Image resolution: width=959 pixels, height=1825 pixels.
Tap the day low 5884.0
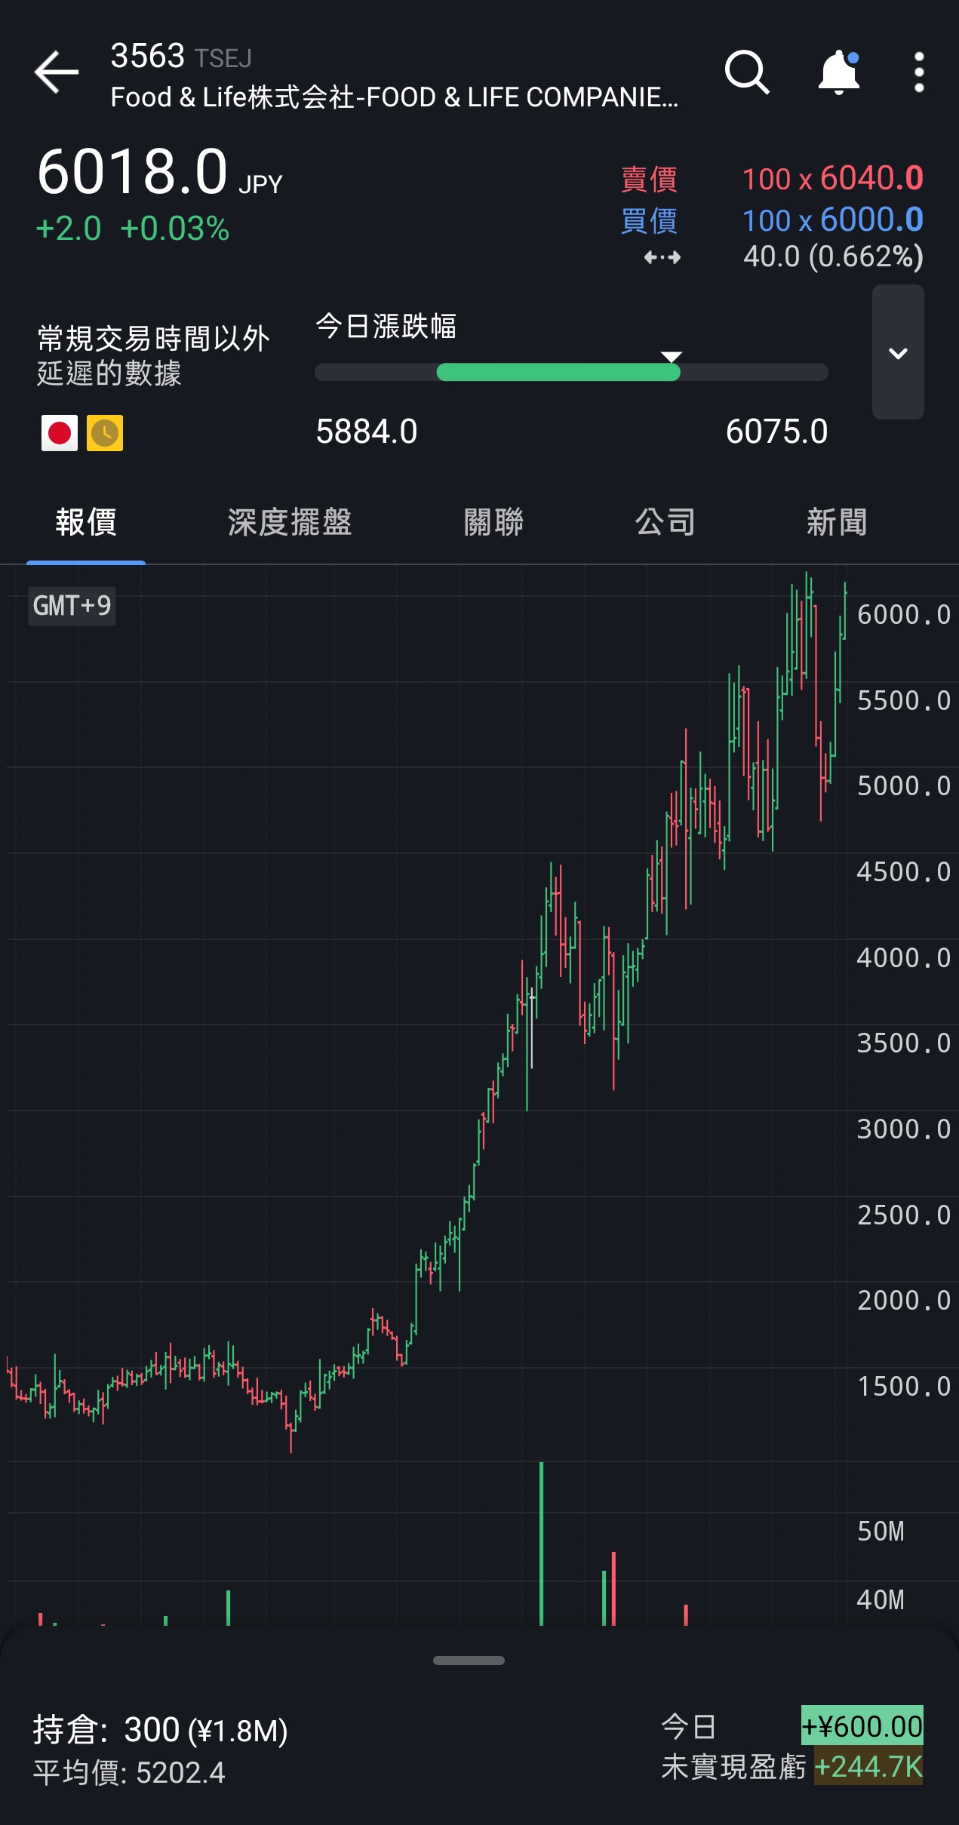click(x=367, y=432)
